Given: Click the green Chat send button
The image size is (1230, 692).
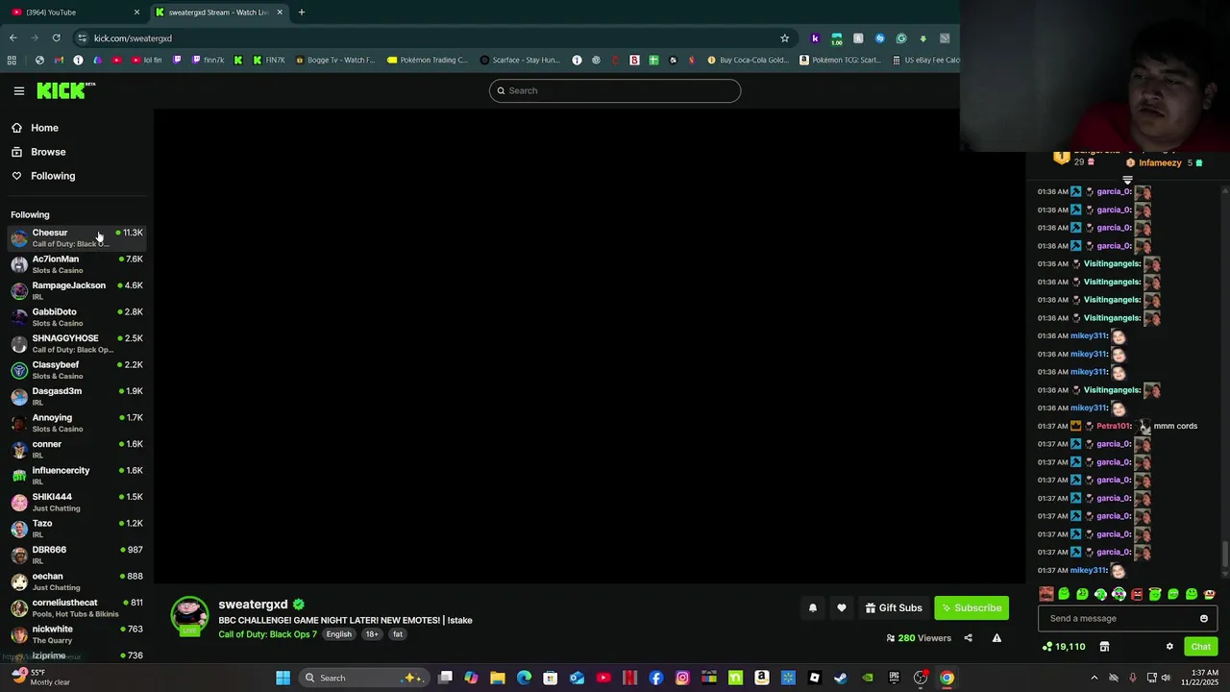Looking at the screenshot, I should tap(1200, 647).
